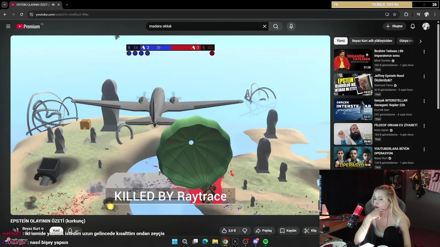Open options menu for FİLOZOF ORHAN video
440x247 pixels.
pos(424,126)
